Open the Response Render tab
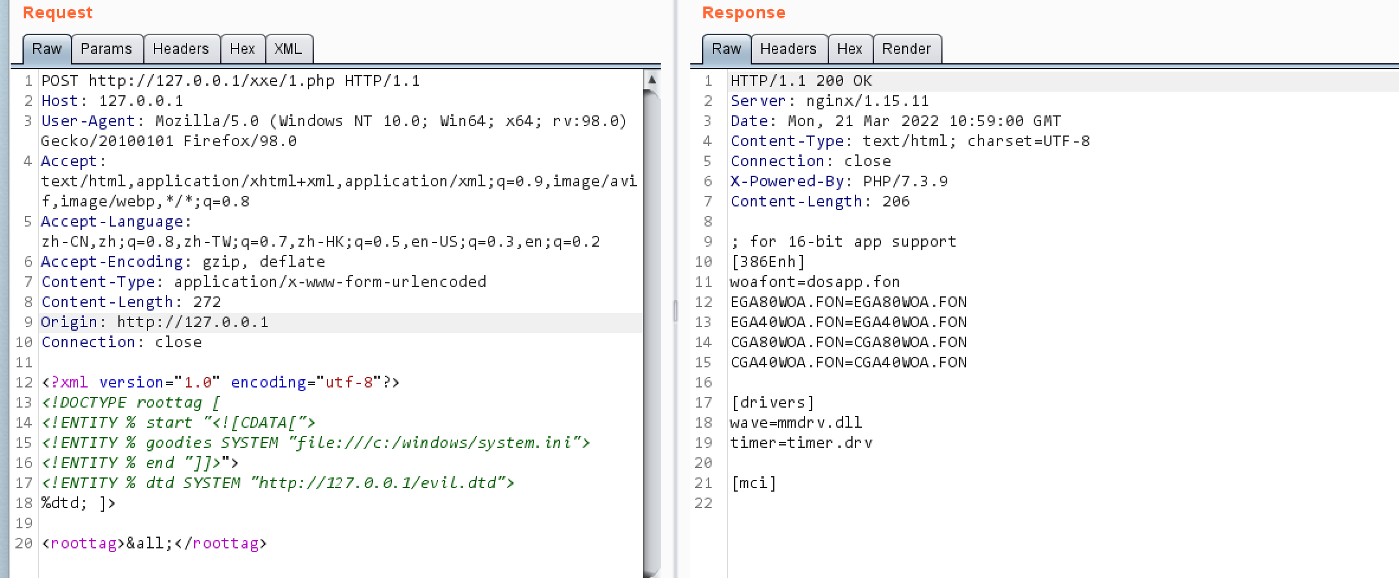1399x578 pixels. click(x=907, y=49)
